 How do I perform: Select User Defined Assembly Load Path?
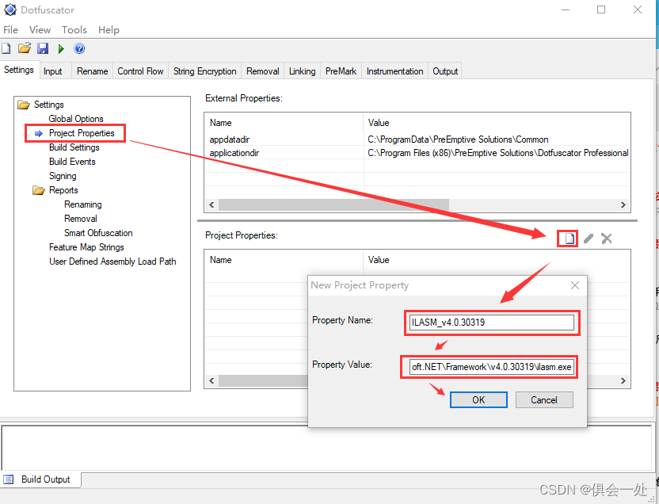(112, 262)
